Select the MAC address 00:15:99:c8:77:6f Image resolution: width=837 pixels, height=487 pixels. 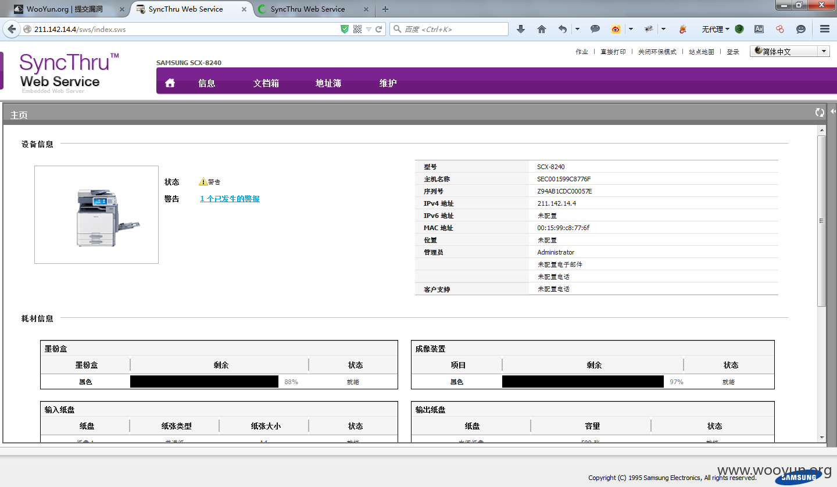(563, 228)
